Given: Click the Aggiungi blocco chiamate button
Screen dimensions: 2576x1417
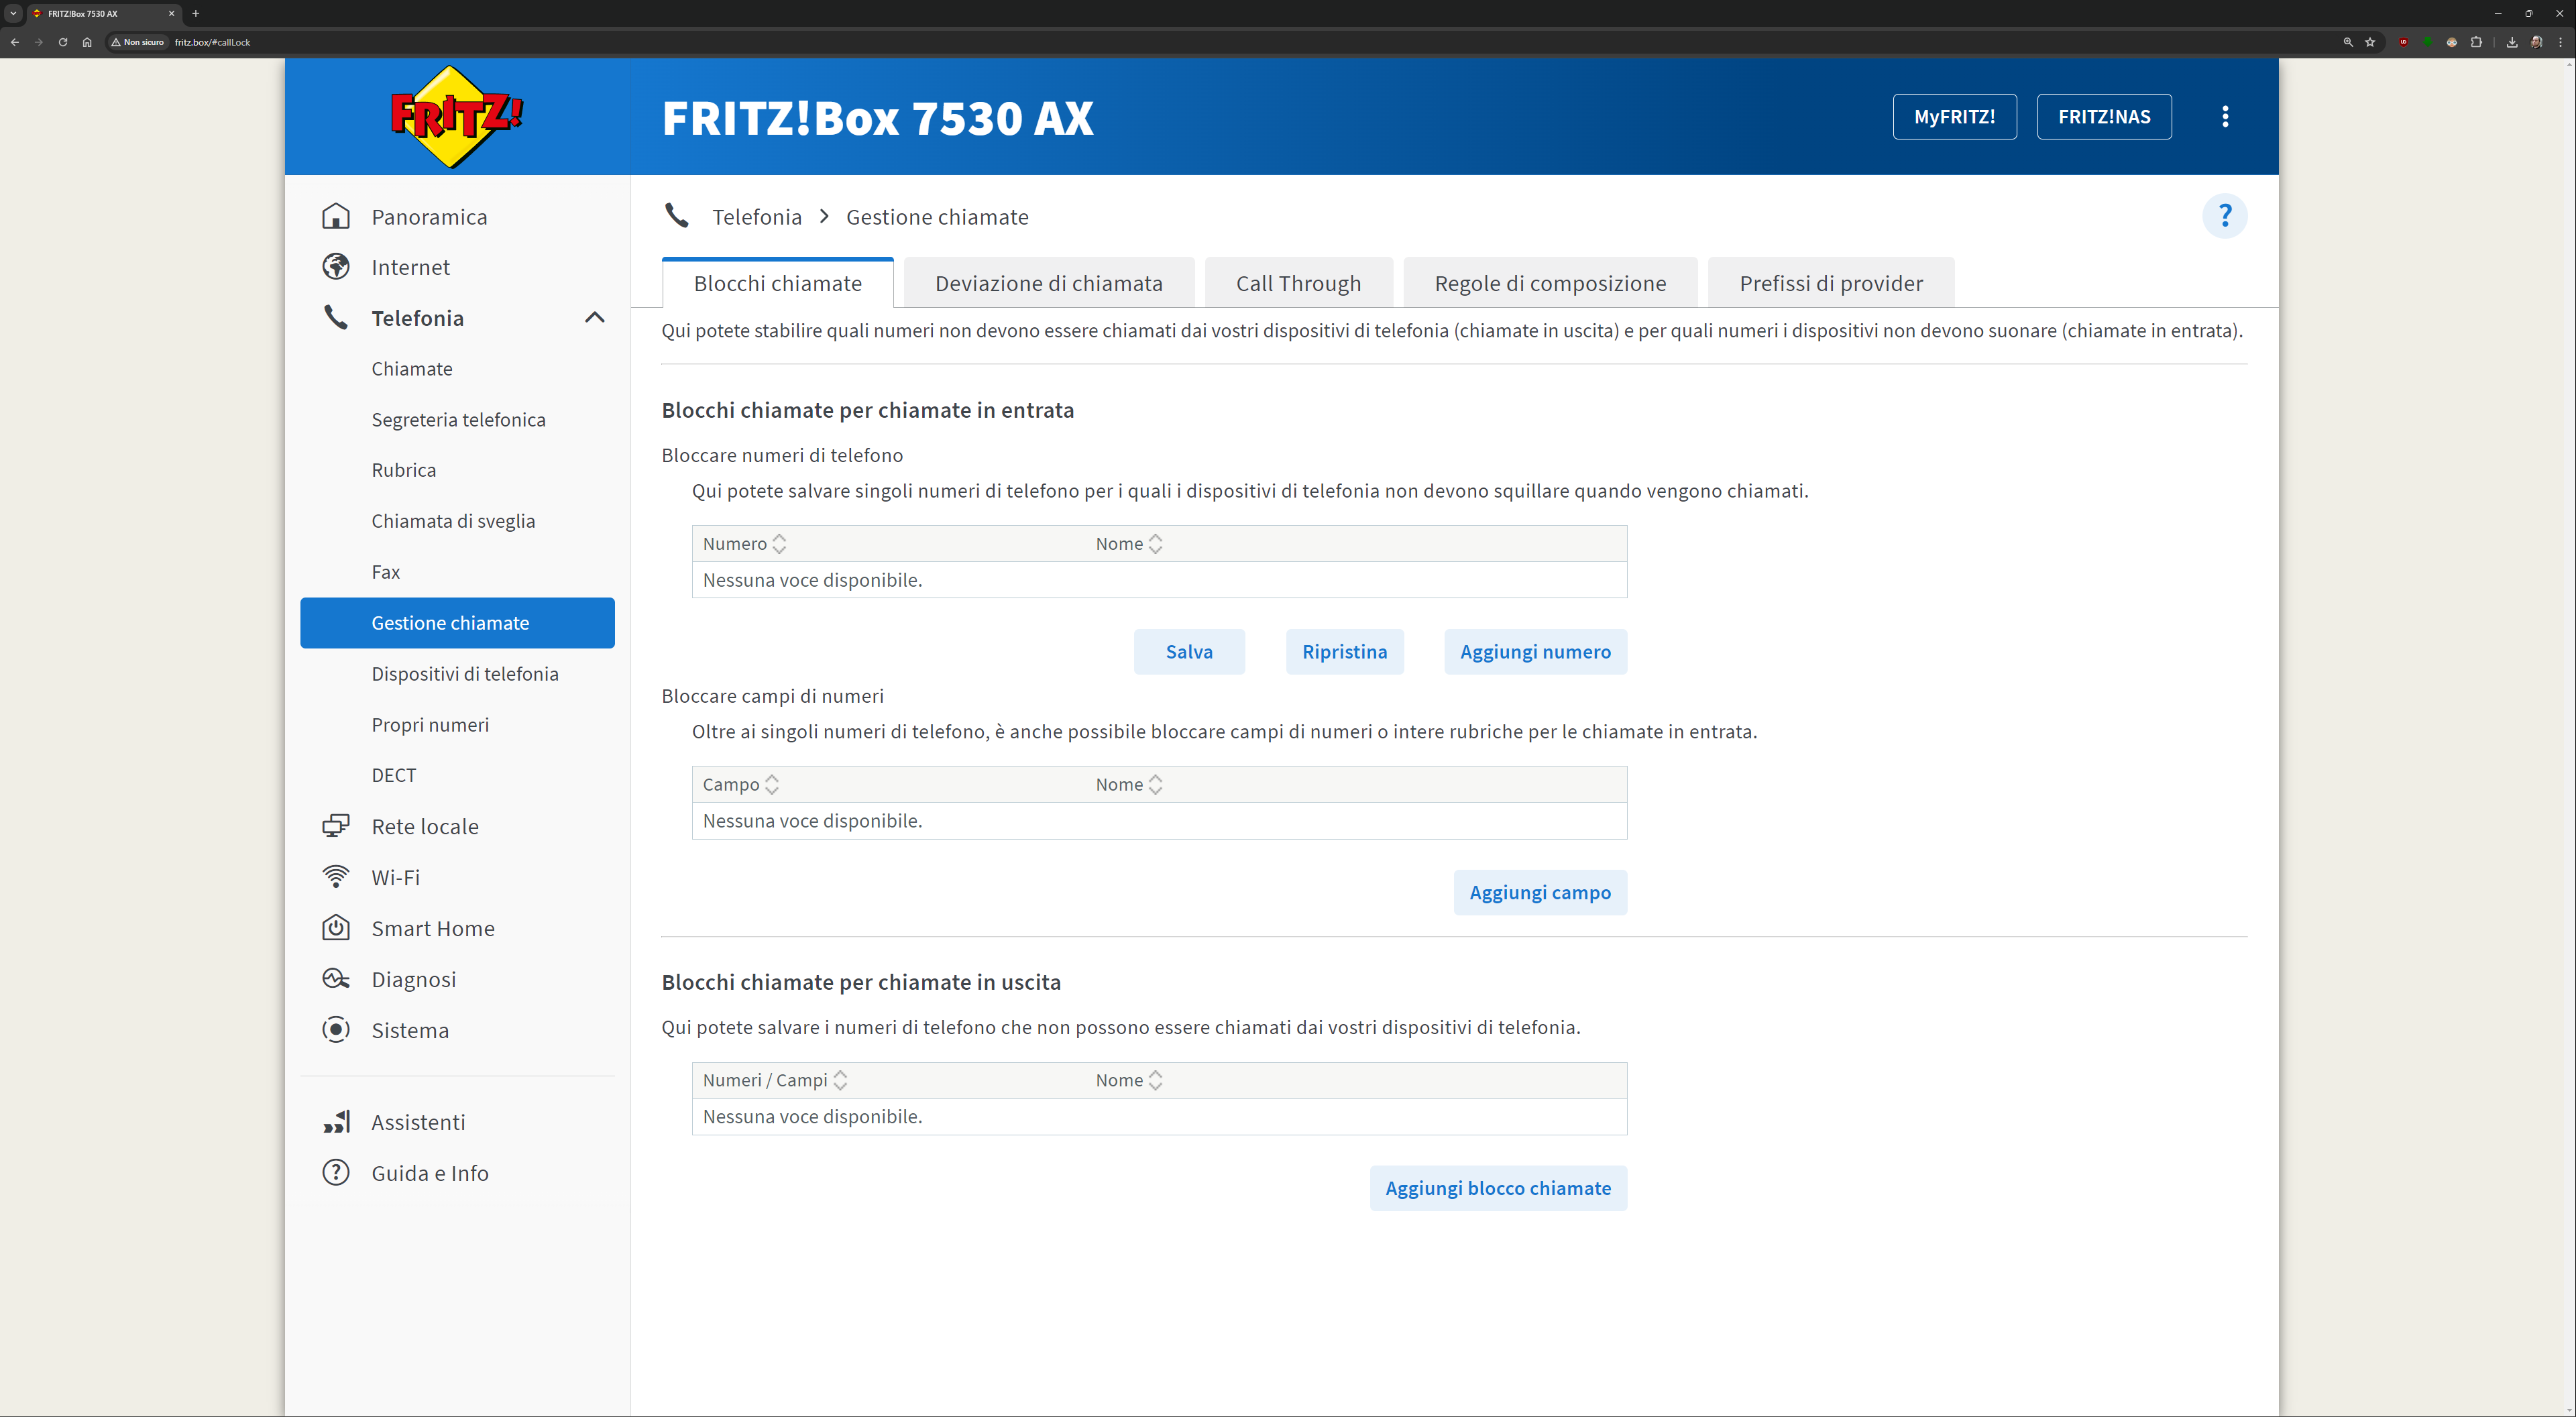Looking at the screenshot, I should pos(1497,1188).
